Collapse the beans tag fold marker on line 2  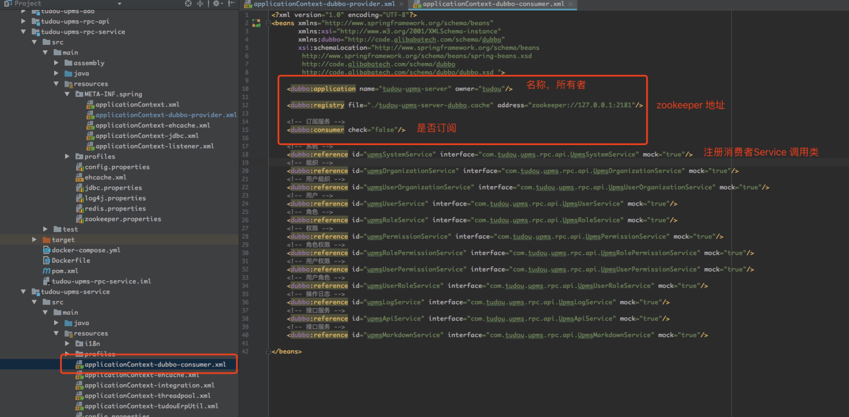[268, 23]
